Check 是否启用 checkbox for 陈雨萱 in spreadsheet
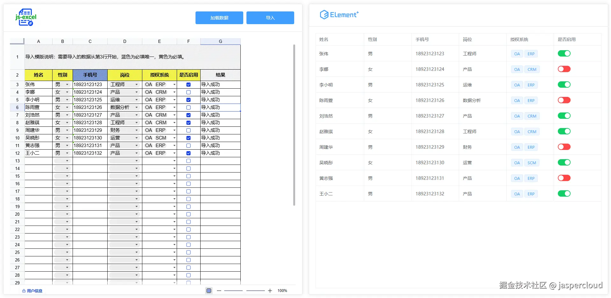The width and height of the screenshot is (611, 298). [188, 107]
